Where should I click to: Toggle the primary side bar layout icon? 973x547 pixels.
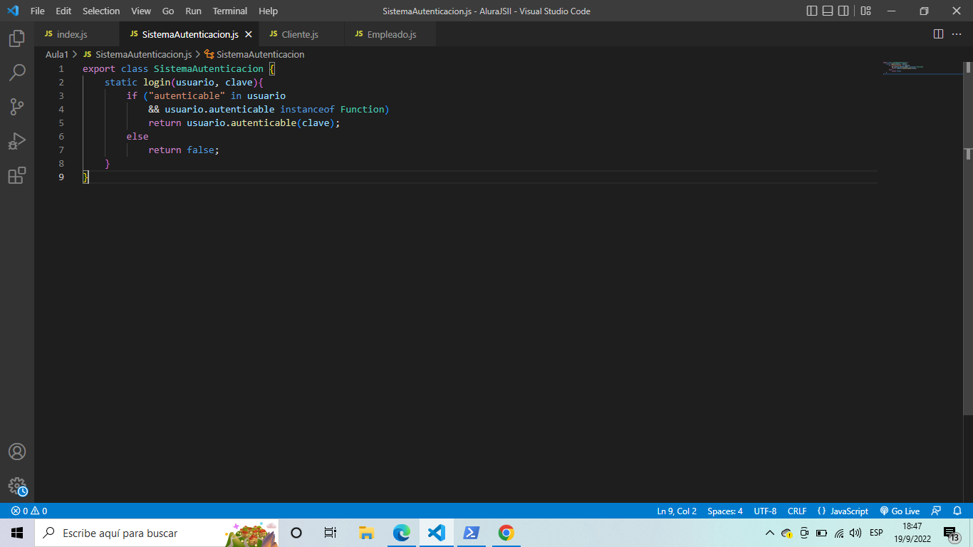(812, 11)
